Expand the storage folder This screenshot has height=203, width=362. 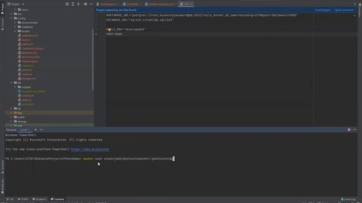(x=11, y=121)
